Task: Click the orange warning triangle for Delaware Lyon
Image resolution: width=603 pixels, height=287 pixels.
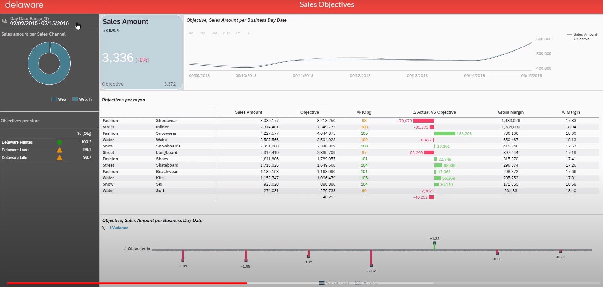Action: 60,150
